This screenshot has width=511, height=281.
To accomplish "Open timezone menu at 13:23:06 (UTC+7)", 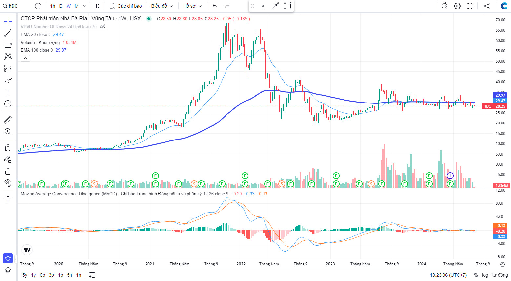I will click(448, 275).
